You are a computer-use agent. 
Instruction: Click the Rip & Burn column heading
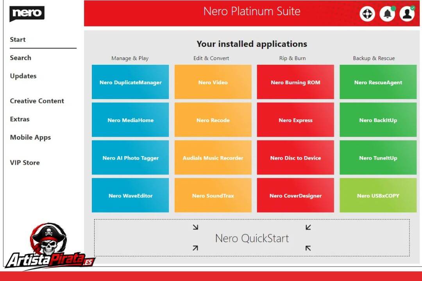click(293, 58)
